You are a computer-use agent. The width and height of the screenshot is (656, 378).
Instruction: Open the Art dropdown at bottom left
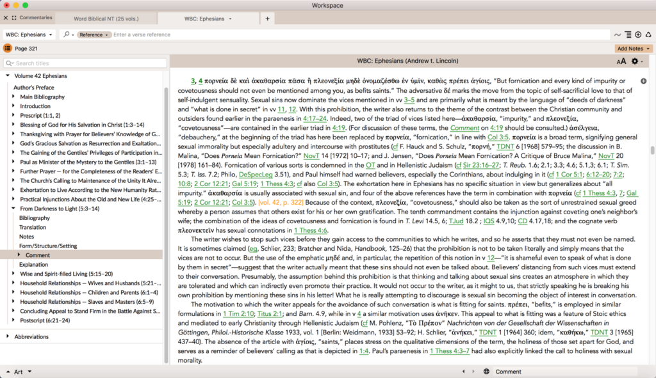coord(17,372)
